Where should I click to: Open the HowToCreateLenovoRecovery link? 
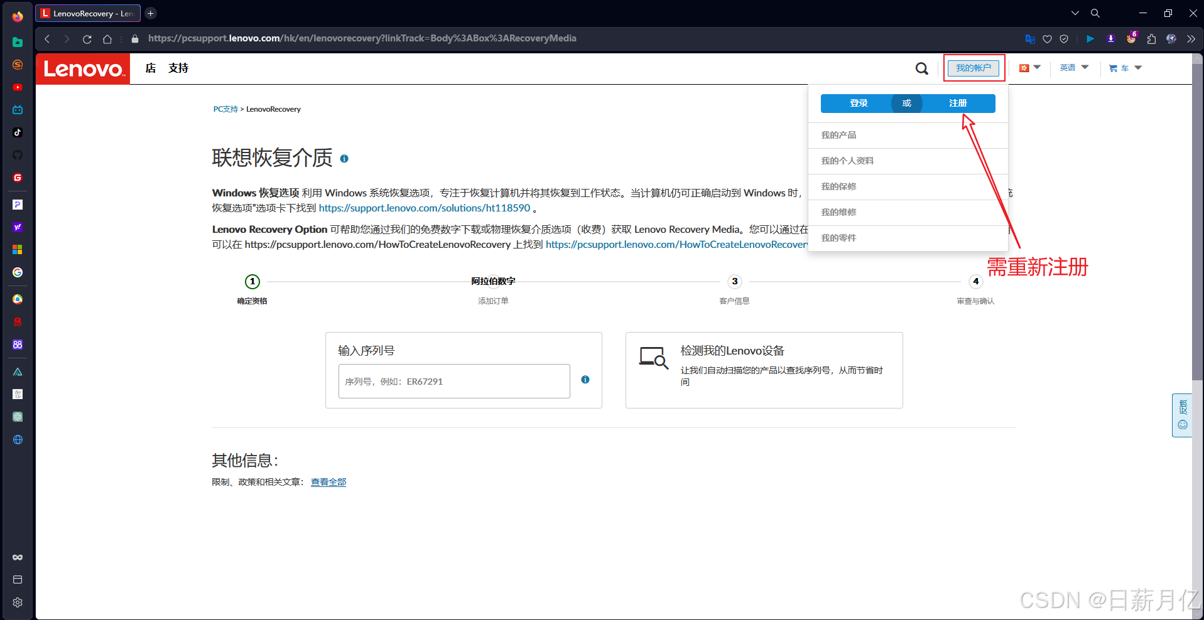tap(677, 244)
